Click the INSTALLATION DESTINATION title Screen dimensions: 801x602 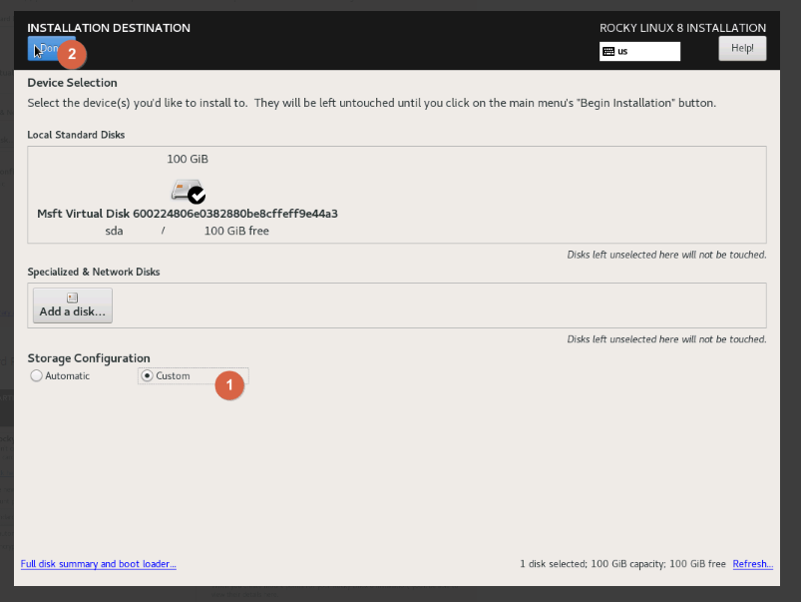click(109, 28)
